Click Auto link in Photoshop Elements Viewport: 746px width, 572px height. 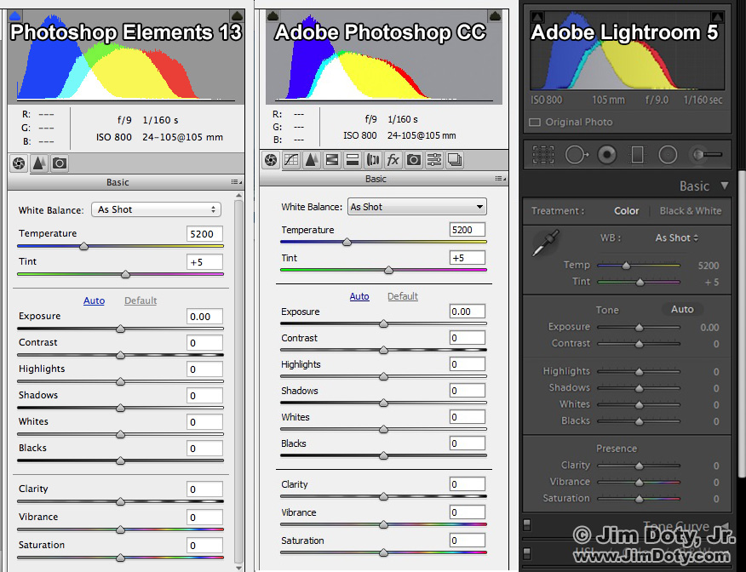(x=95, y=300)
